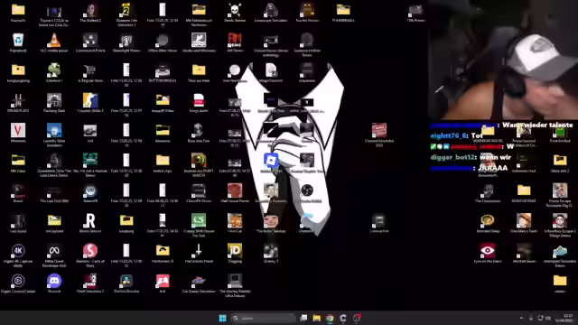Open the taskbar clock and date

tap(568, 318)
